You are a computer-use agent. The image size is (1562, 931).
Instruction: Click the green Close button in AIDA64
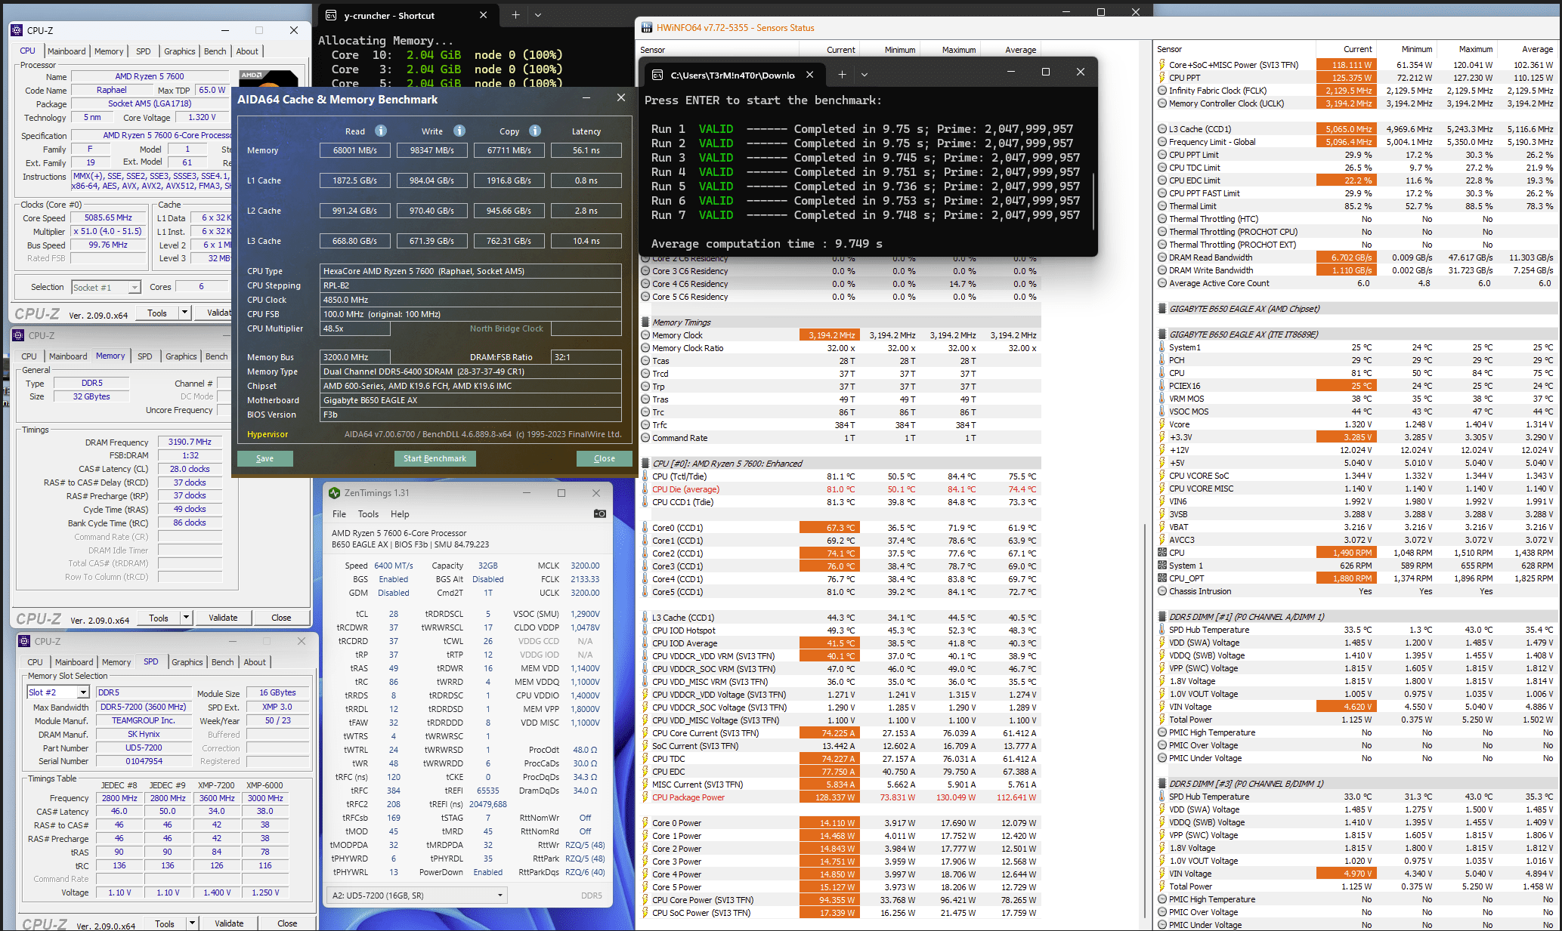pyautogui.click(x=604, y=458)
